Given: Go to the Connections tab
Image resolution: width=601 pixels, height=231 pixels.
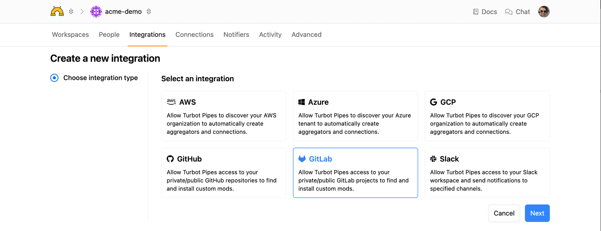Looking at the screenshot, I should 195,35.
